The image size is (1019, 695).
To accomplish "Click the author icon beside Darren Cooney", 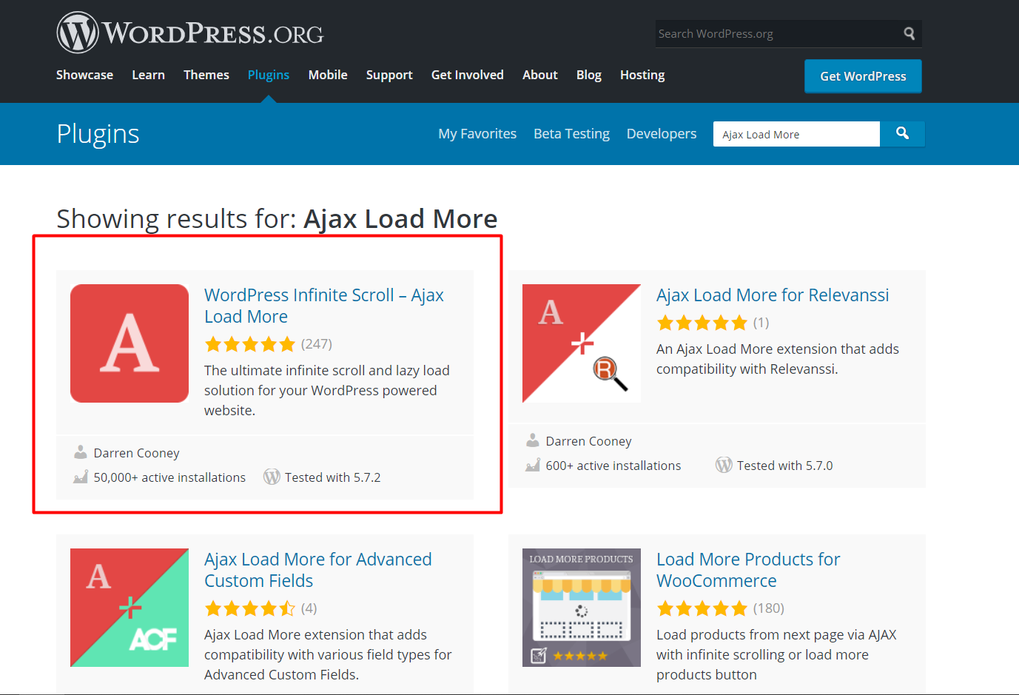I will pyautogui.click(x=80, y=451).
